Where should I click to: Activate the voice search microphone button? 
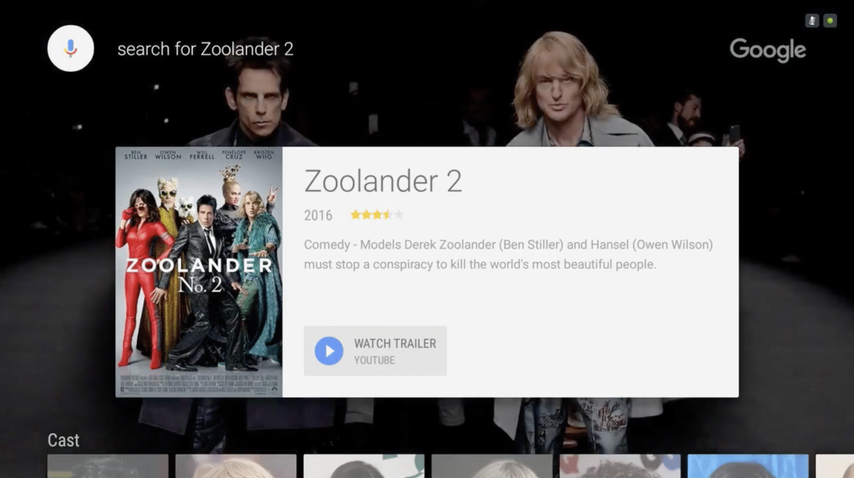[71, 48]
